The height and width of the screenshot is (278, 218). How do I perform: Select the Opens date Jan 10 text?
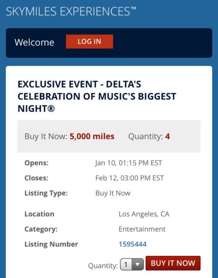pyautogui.click(x=128, y=163)
